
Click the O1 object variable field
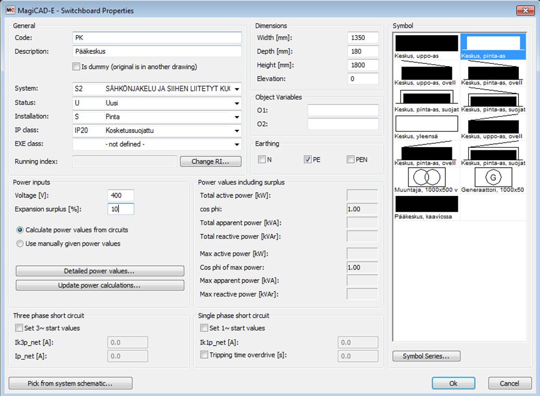(343, 110)
